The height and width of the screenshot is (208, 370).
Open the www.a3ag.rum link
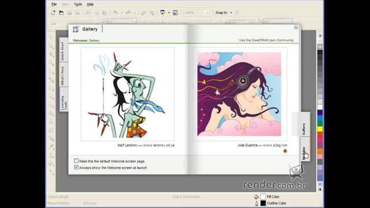[x=275, y=145]
